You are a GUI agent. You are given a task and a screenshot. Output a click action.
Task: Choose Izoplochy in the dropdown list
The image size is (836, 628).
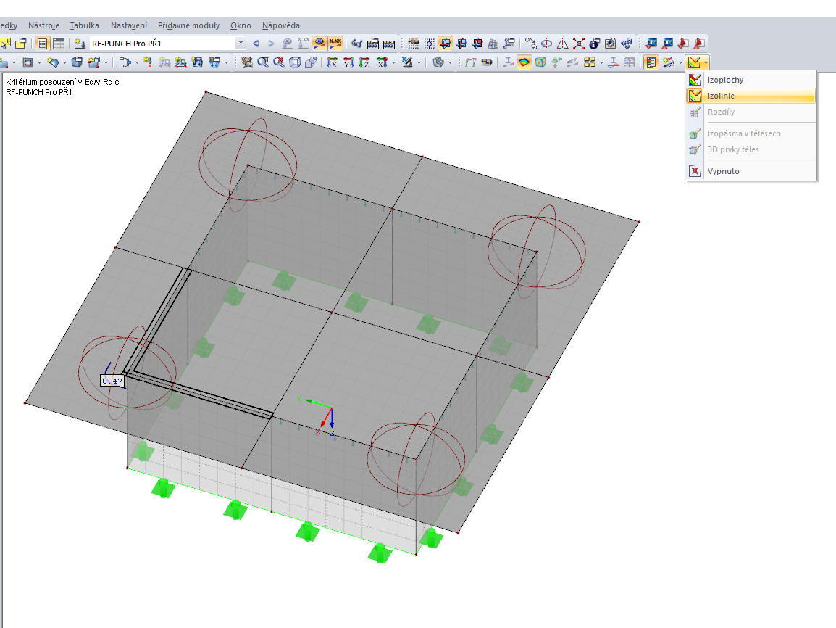point(751,80)
